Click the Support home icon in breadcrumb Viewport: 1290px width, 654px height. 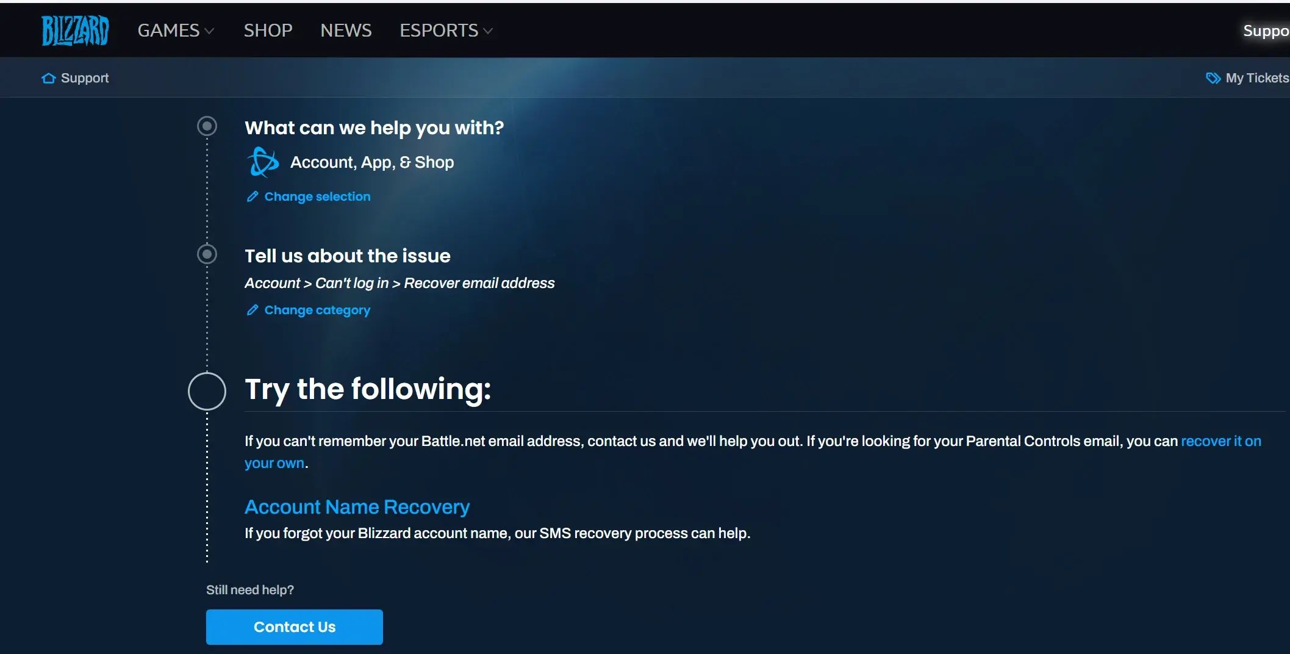(49, 78)
